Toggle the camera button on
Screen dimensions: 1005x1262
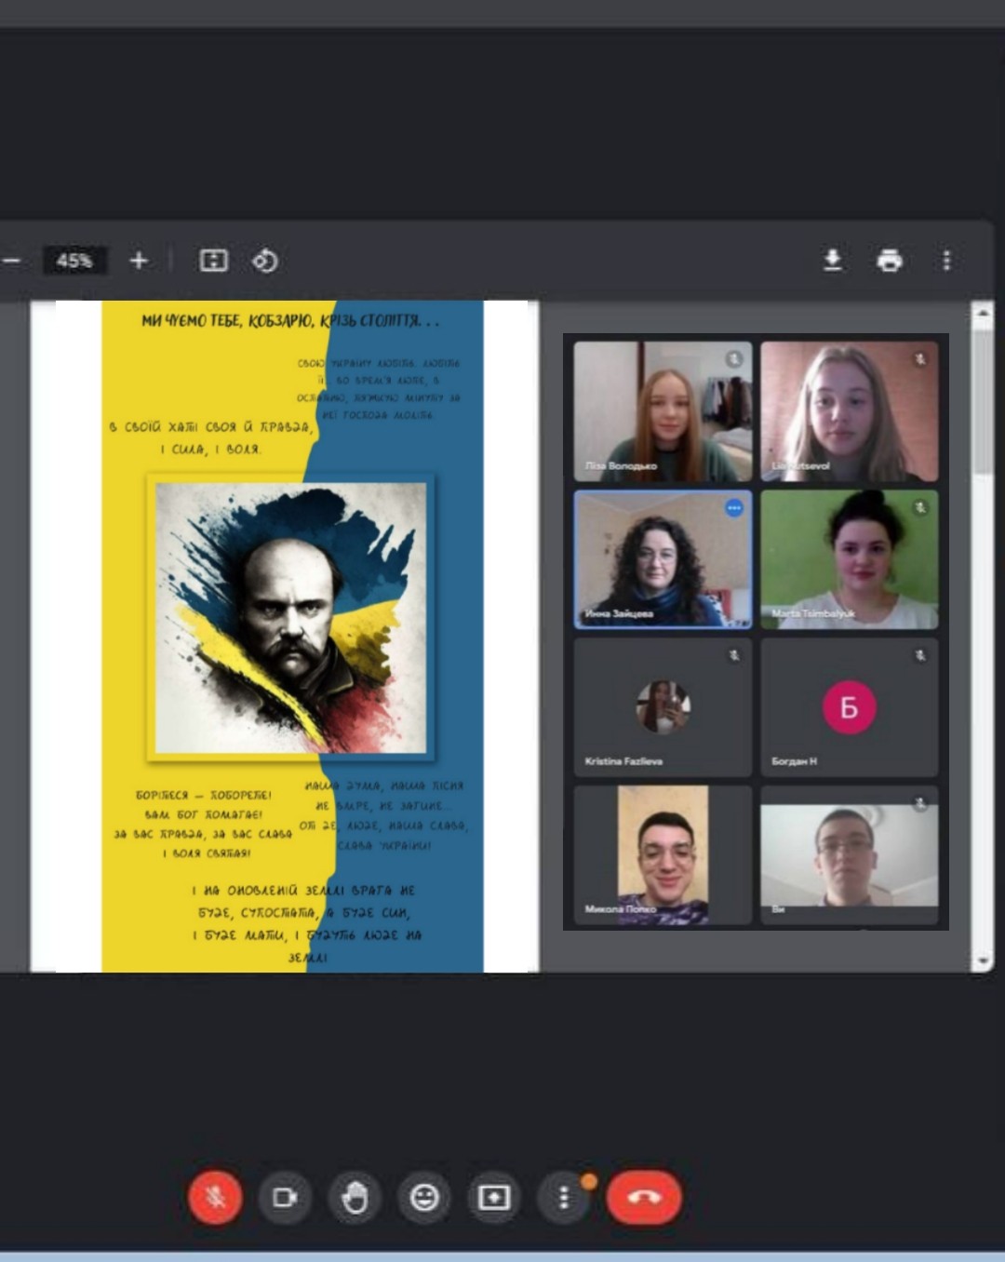[285, 1197]
